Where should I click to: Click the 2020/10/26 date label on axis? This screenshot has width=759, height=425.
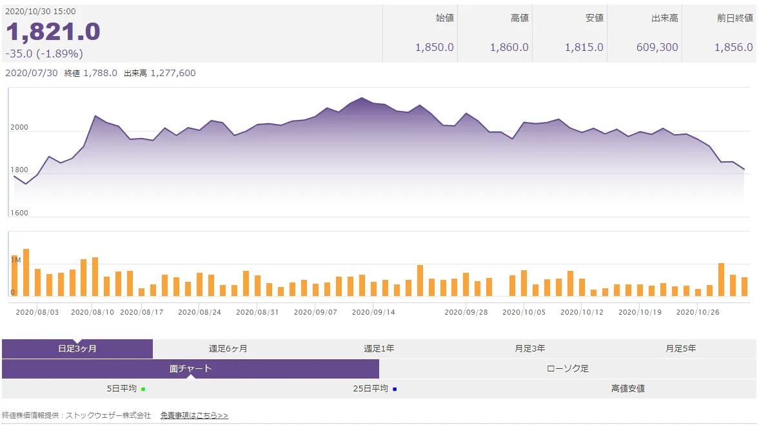click(x=697, y=312)
